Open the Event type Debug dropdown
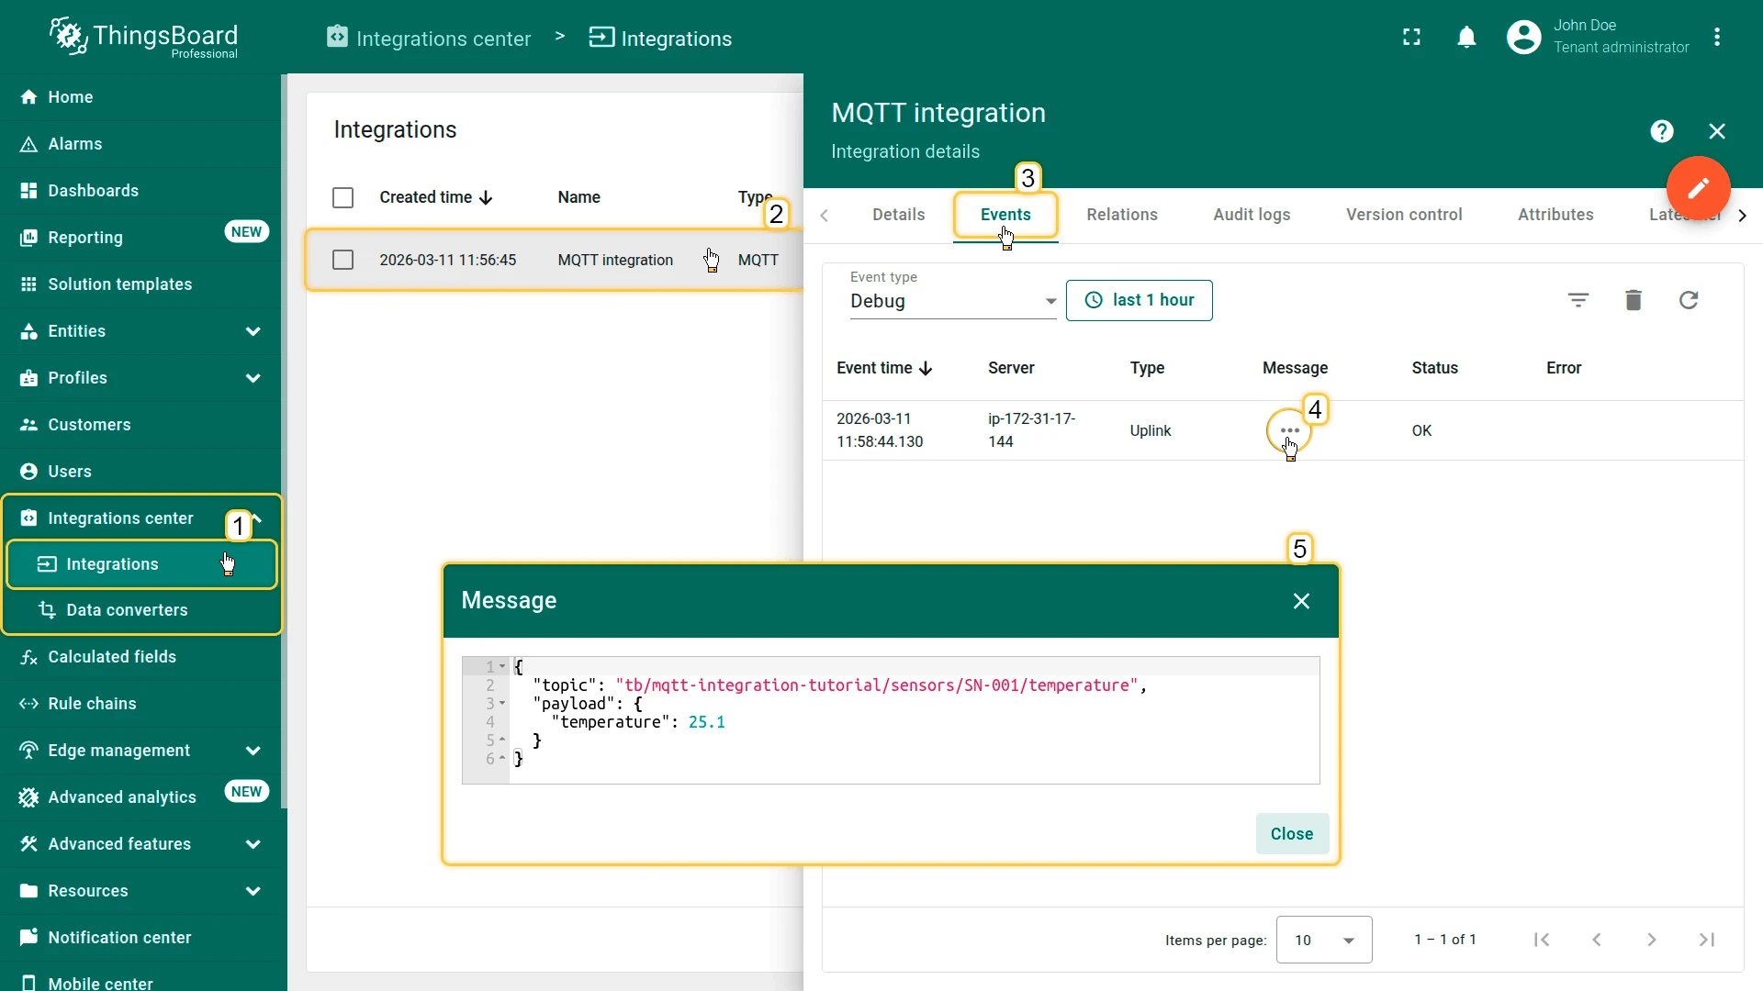 [x=953, y=301]
